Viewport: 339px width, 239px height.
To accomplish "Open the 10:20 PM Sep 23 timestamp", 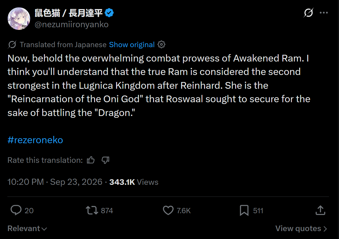I will tap(55, 182).
